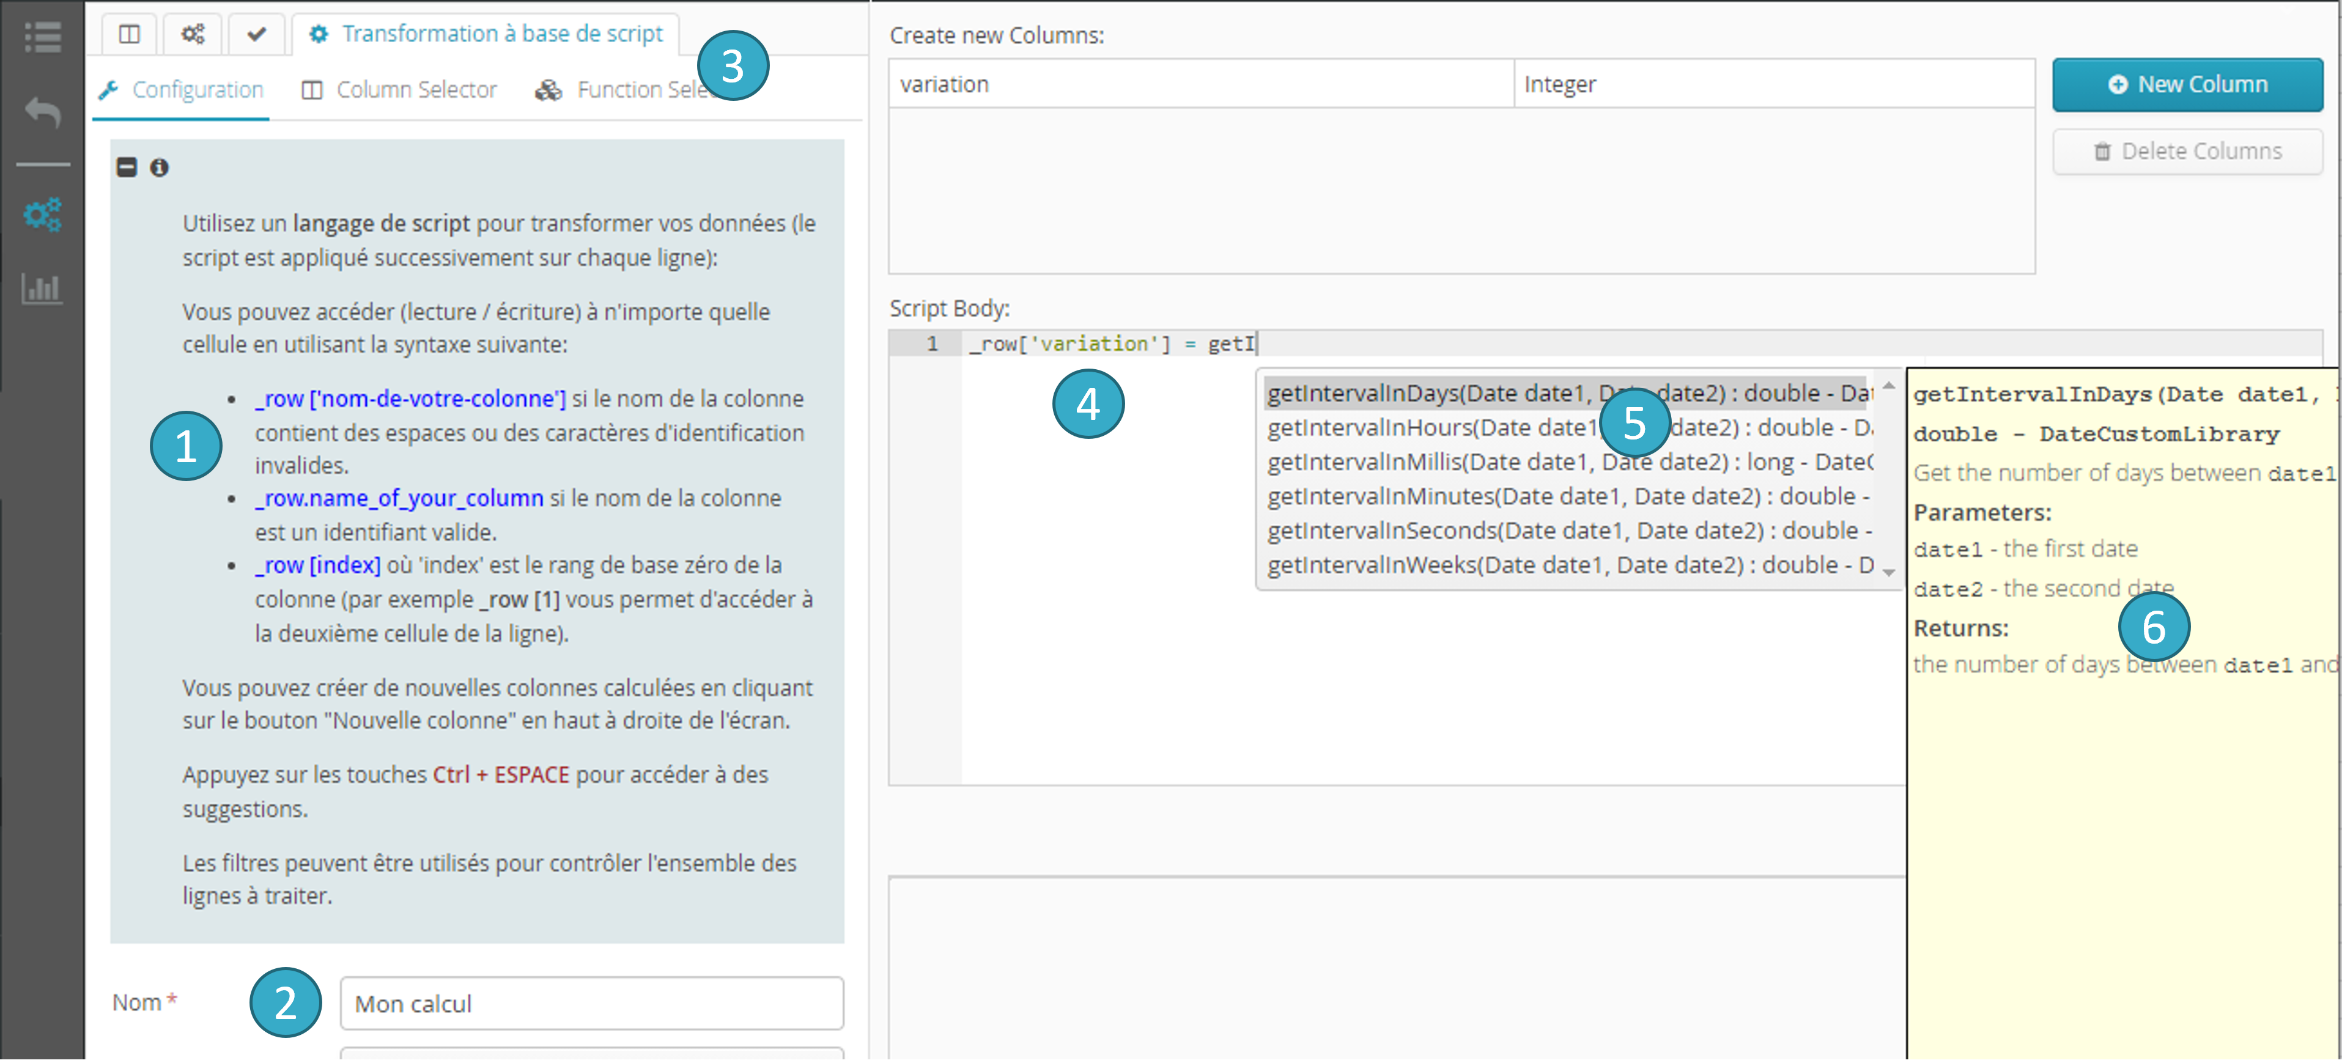The height and width of the screenshot is (1063, 2342).
Task: Click into script editor line 1
Action: (x=1641, y=344)
